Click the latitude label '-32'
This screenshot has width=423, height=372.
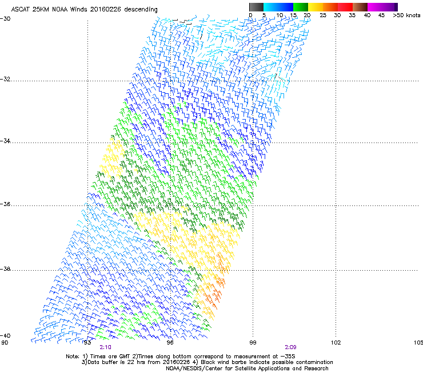click(5, 79)
